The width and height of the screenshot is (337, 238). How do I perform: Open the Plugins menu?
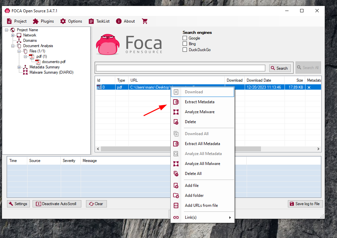tap(43, 21)
